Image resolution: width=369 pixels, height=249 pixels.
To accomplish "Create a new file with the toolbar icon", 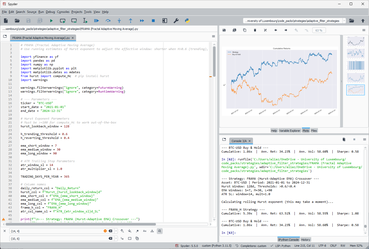I will pyautogui.click(x=6, y=21).
